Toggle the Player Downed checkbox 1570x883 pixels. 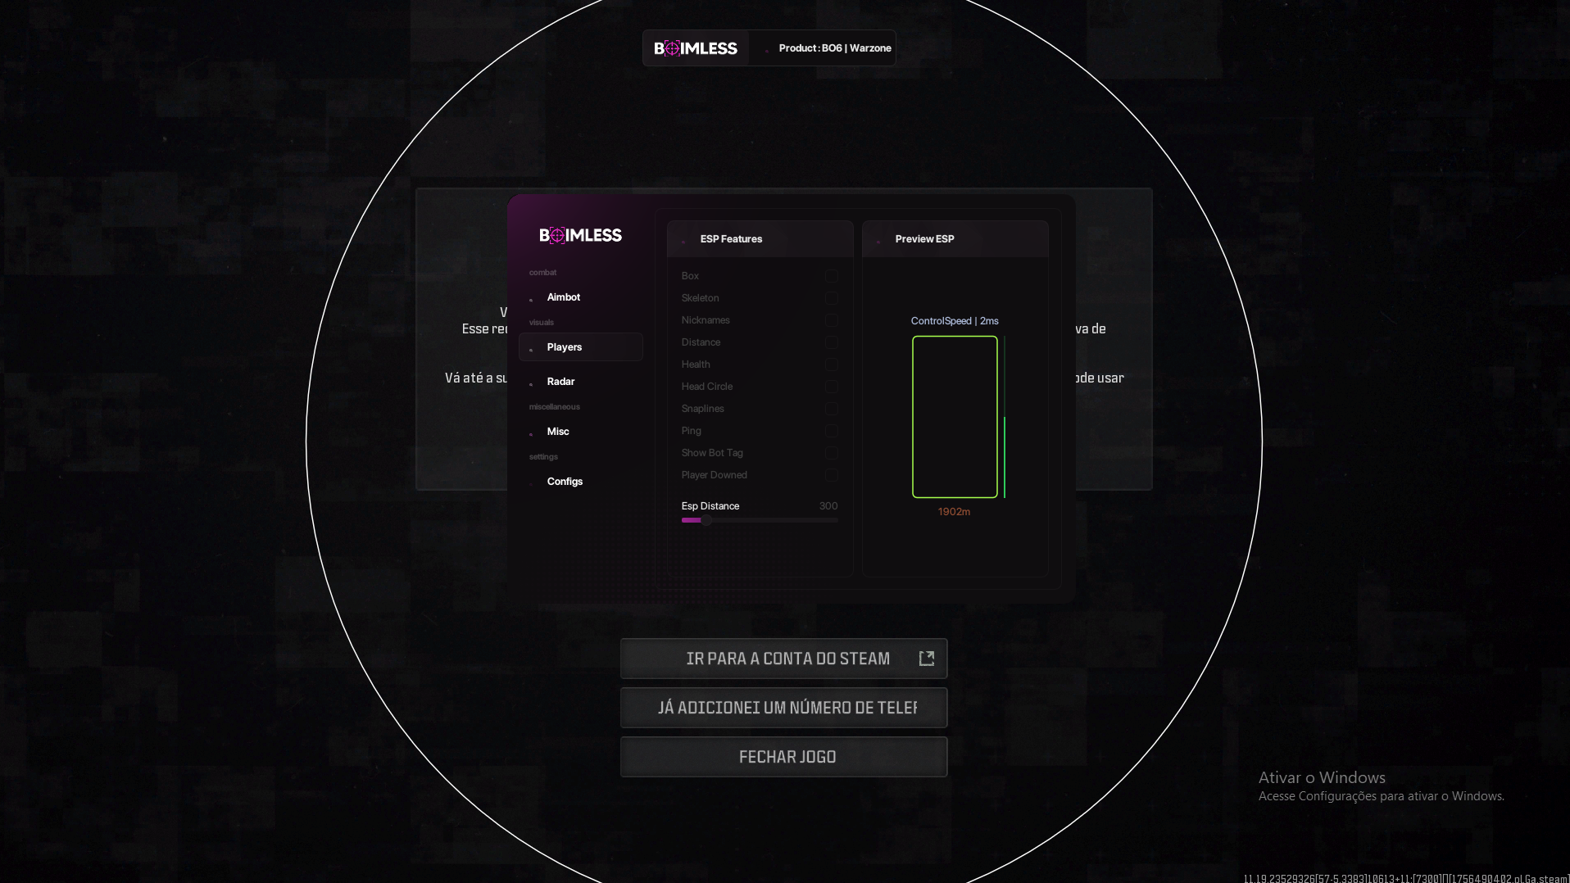(831, 475)
